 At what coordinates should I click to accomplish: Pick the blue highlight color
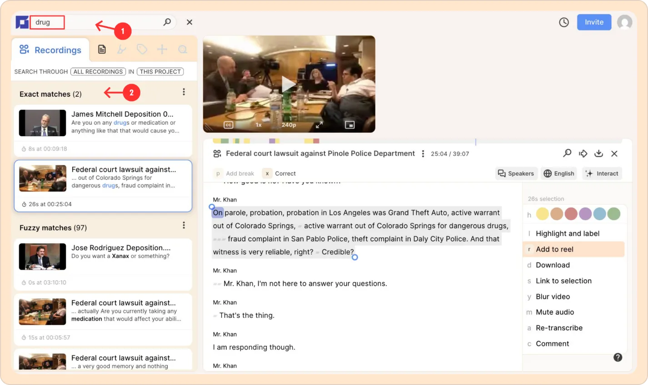[599, 214]
